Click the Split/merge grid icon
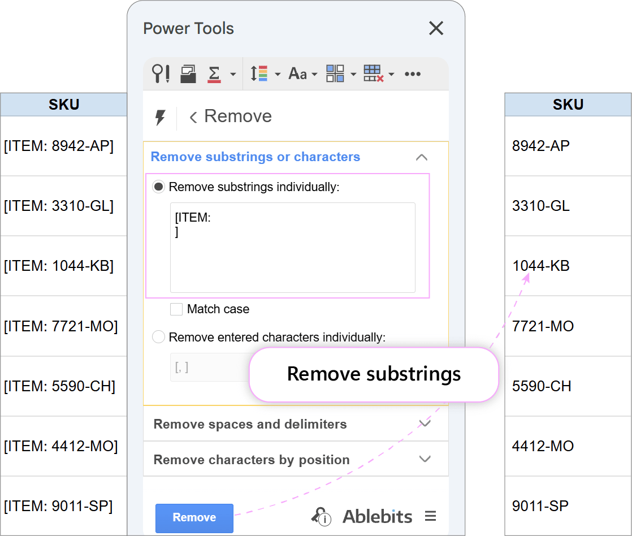632x536 pixels. [335, 74]
